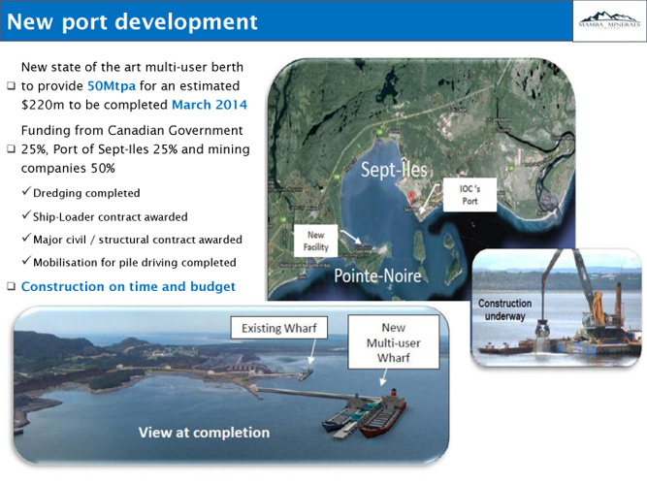Viewport: 647px width, 485px height.
Task: Click the 'Pointe-Noire' map label
Action: [377, 275]
